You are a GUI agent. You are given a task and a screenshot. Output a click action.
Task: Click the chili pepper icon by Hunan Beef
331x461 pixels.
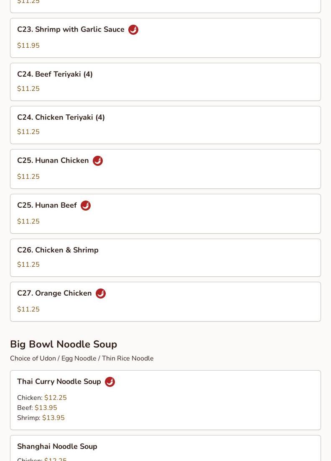pyautogui.click(x=86, y=206)
